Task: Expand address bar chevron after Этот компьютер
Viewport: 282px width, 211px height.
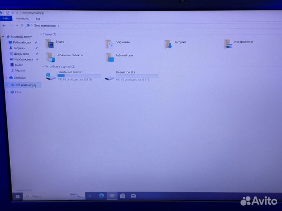Action: coord(59,26)
